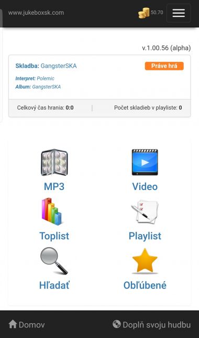199x338 pixels.
Task: Open the MP3 CD album icon
Action: pyautogui.click(x=54, y=162)
